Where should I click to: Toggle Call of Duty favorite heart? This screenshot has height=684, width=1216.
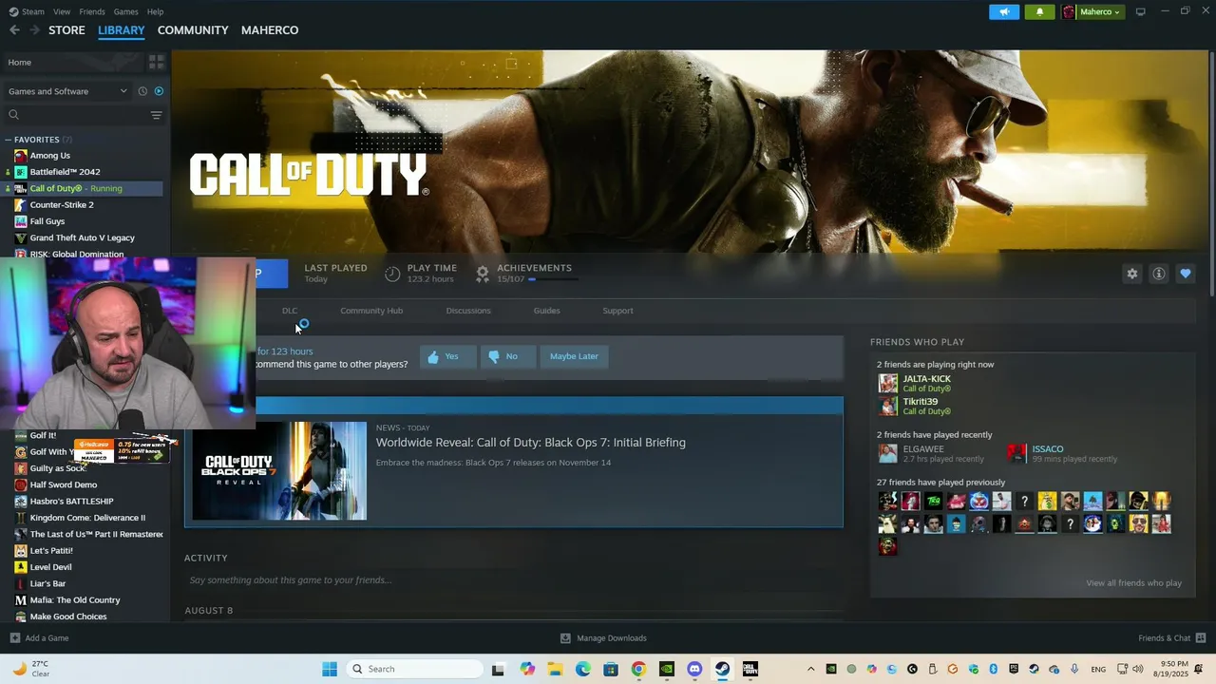tap(1186, 274)
